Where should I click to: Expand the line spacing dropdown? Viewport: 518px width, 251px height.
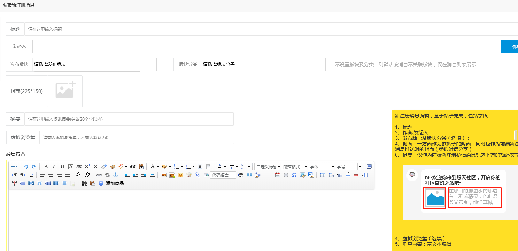(249, 167)
